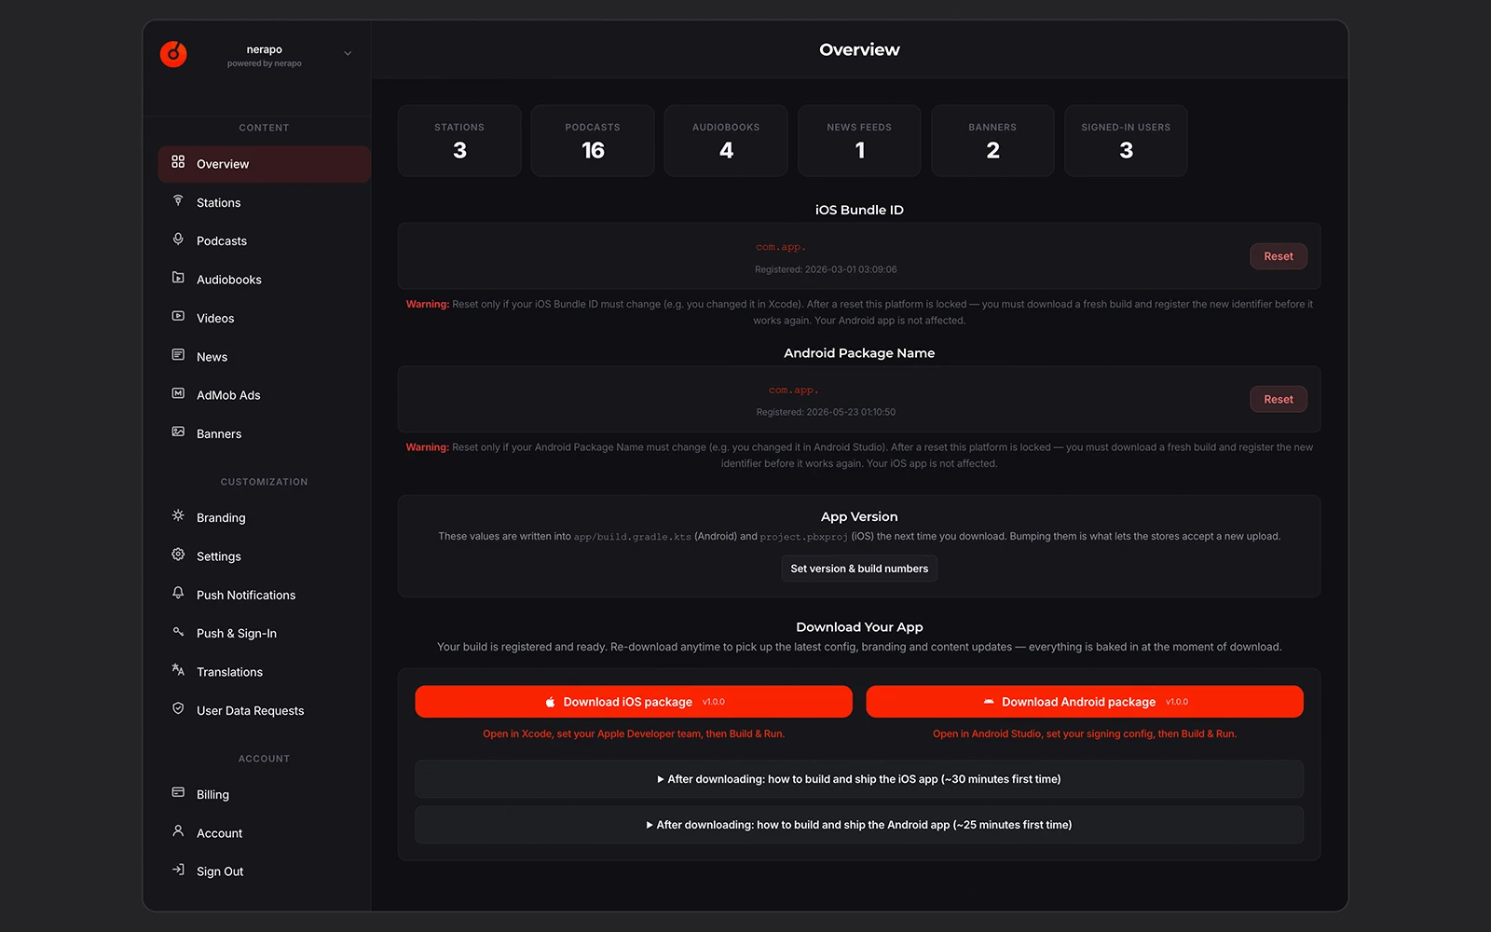Image resolution: width=1491 pixels, height=932 pixels.
Task: Open the Podcasts section
Action: (x=264, y=240)
